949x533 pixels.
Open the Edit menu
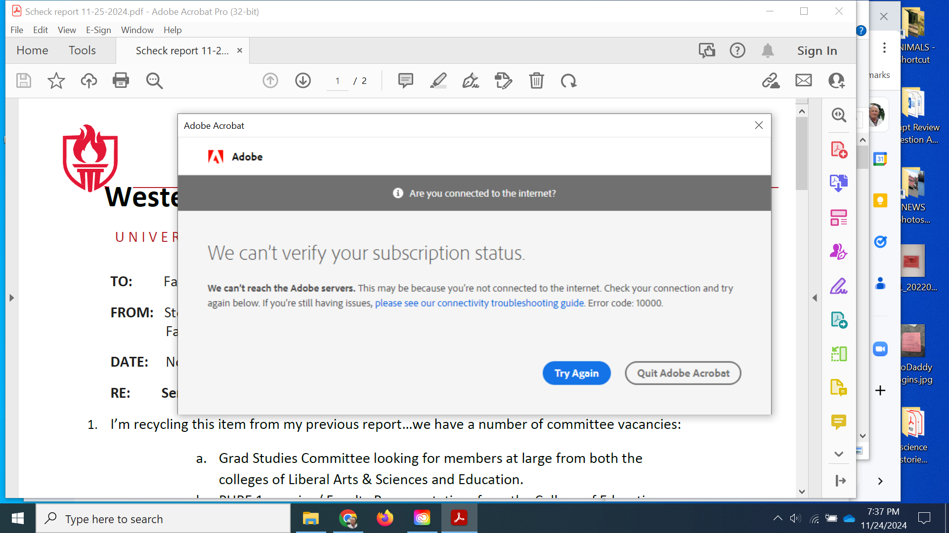[41, 30]
